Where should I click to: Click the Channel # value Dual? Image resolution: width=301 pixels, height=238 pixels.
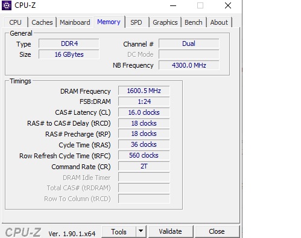point(189,43)
